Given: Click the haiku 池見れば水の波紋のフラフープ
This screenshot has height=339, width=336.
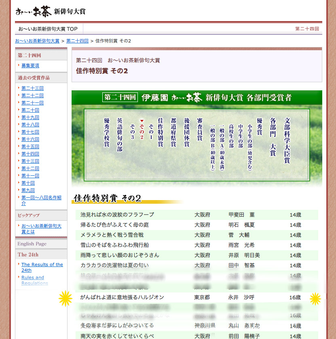Looking at the screenshot, I should click(x=117, y=215).
